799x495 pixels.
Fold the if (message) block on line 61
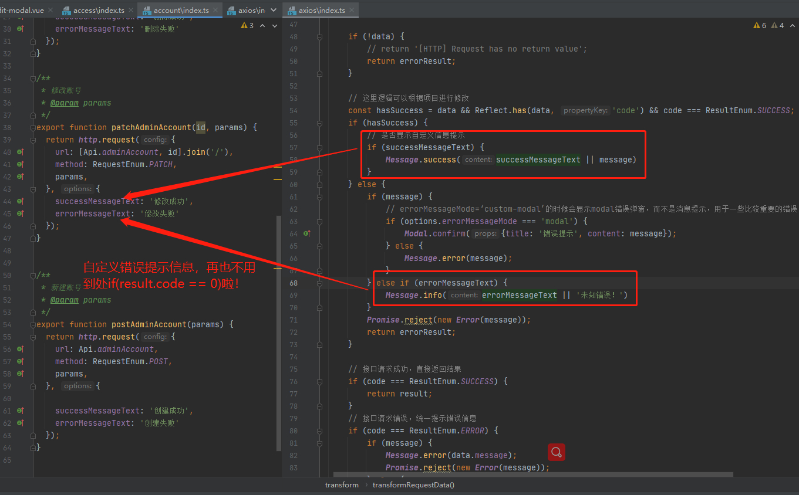pos(319,196)
